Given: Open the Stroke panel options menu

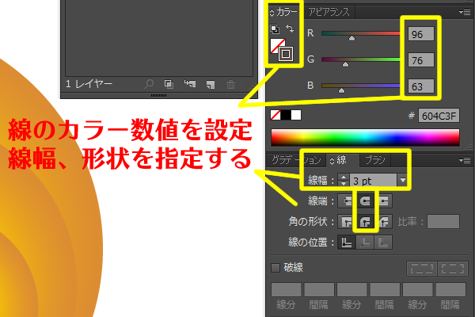Looking at the screenshot, I should [x=465, y=160].
